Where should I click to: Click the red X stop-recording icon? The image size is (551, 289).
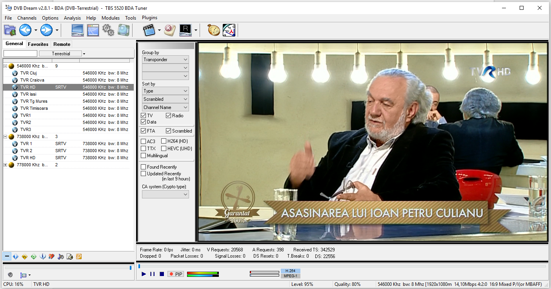click(x=170, y=30)
